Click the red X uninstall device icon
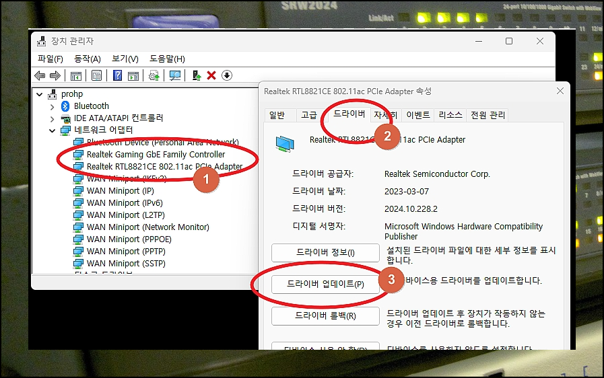Image resolution: width=604 pixels, height=378 pixels. [x=211, y=75]
